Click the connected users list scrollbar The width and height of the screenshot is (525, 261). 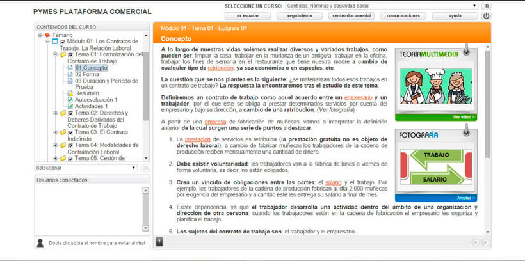click(145, 209)
